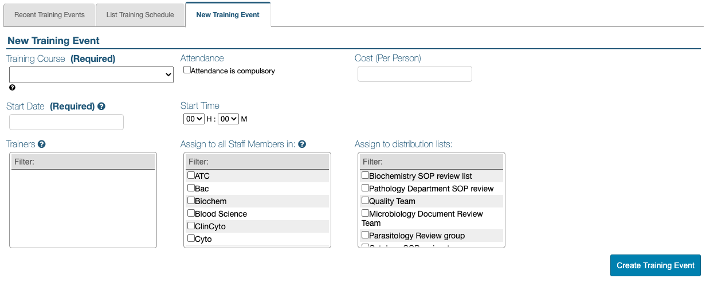Select the Quality Team distribution list

tap(365, 201)
